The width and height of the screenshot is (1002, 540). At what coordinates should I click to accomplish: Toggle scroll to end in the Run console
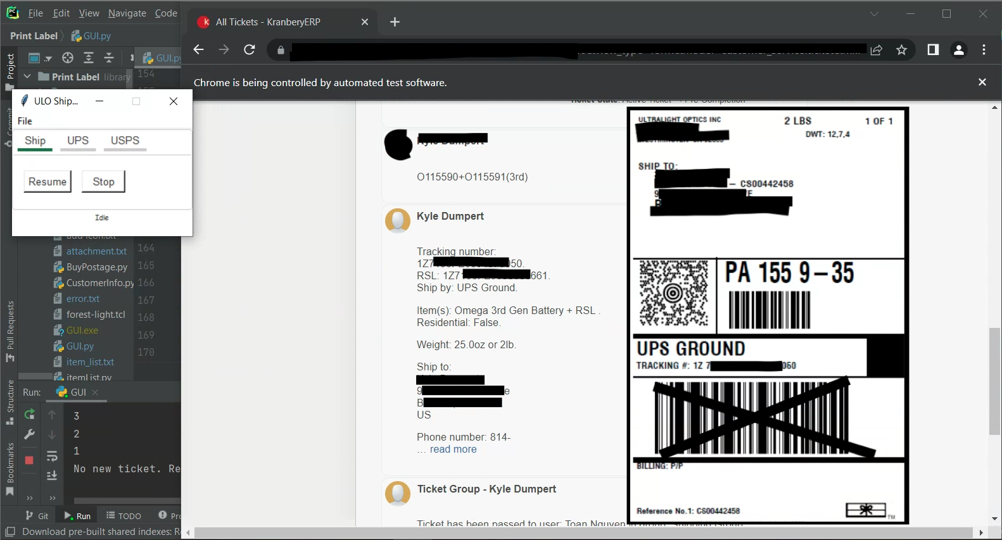click(52, 475)
